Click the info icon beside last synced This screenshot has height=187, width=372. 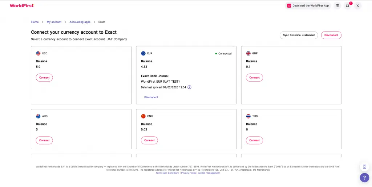tap(189, 87)
